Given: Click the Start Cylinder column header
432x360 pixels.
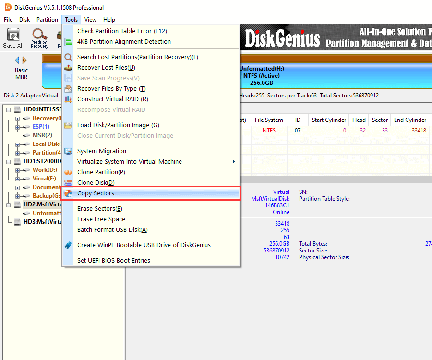Looking at the screenshot, I should tap(329, 120).
